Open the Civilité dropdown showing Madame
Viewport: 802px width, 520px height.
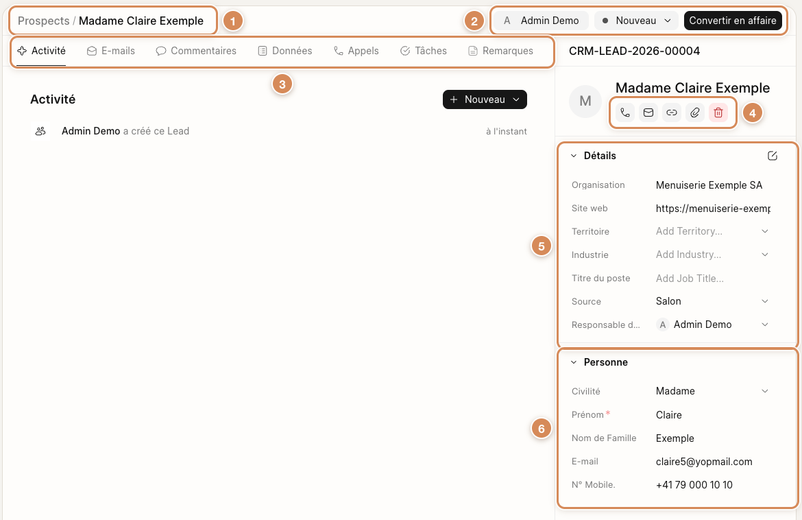(712, 391)
